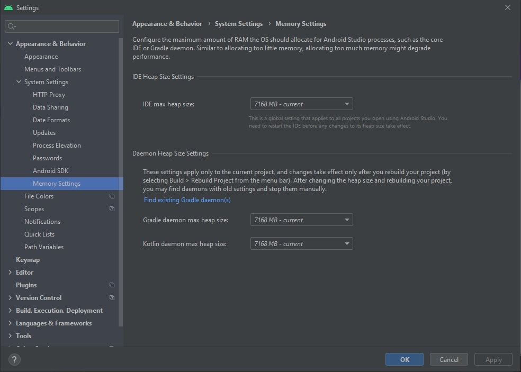Open Updates settings page
The height and width of the screenshot is (372, 521).
point(44,132)
